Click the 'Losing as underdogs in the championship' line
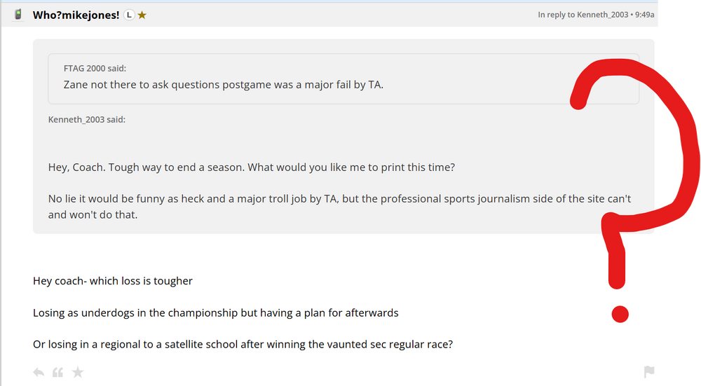Viewport: 701px width, 386px height. (215, 312)
